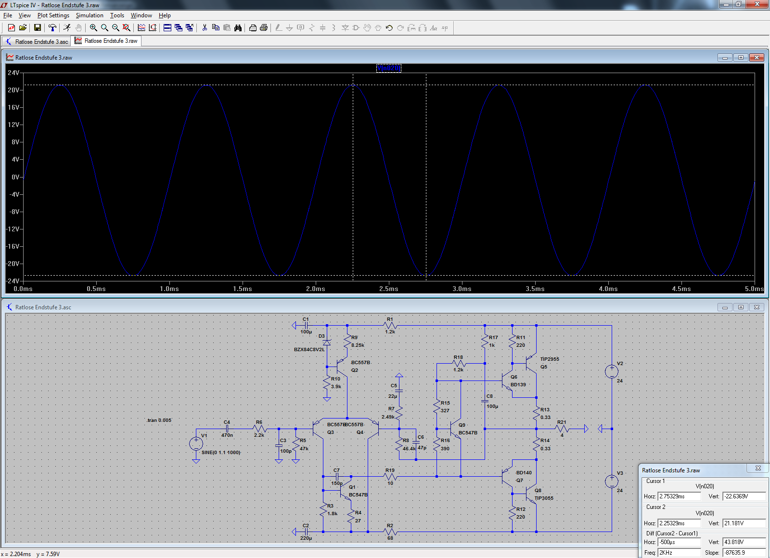The width and height of the screenshot is (770, 558).
Task: Click the Slope field -87635.9
Action: 744,553
